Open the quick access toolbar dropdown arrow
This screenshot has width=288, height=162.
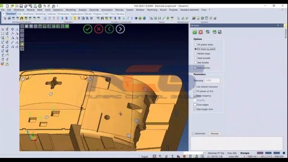[x=58, y=6]
